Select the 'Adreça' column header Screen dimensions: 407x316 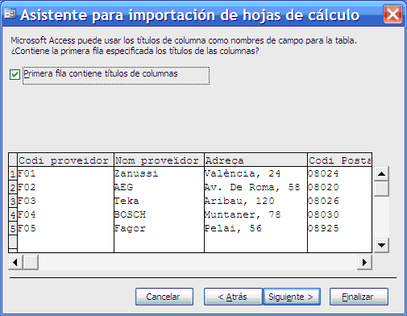(255, 160)
